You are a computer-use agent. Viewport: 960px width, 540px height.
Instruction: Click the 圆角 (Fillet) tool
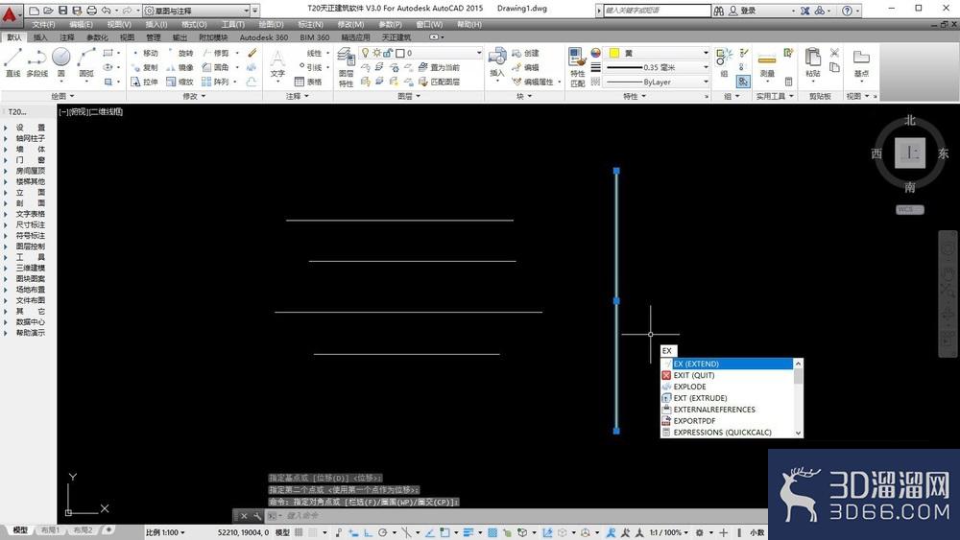point(216,67)
